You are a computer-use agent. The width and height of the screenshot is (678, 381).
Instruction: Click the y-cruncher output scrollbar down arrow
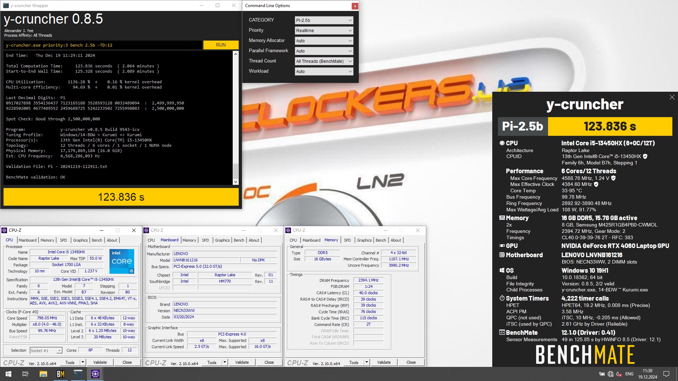(236, 182)
